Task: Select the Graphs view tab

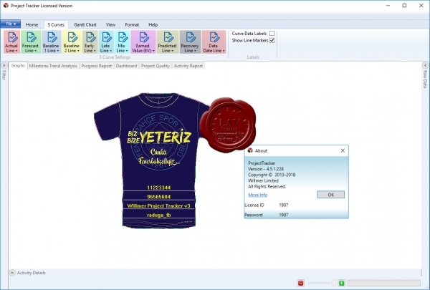Action: [x=18, y=65]
